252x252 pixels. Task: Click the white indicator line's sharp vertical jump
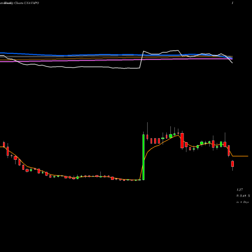(x=142, y=59)
